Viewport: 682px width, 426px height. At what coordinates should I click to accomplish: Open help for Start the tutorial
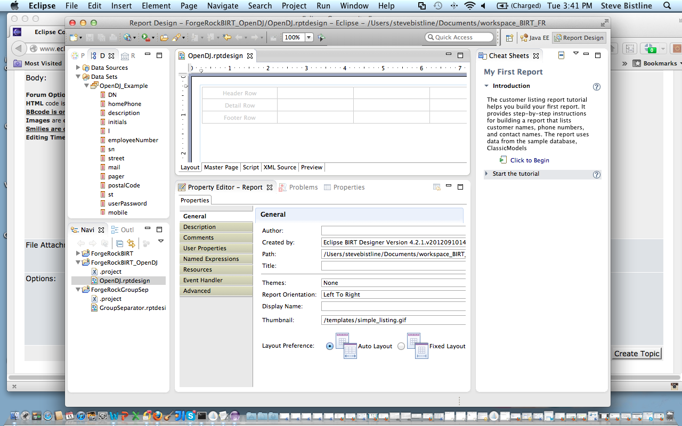click(x=597, y=174)
